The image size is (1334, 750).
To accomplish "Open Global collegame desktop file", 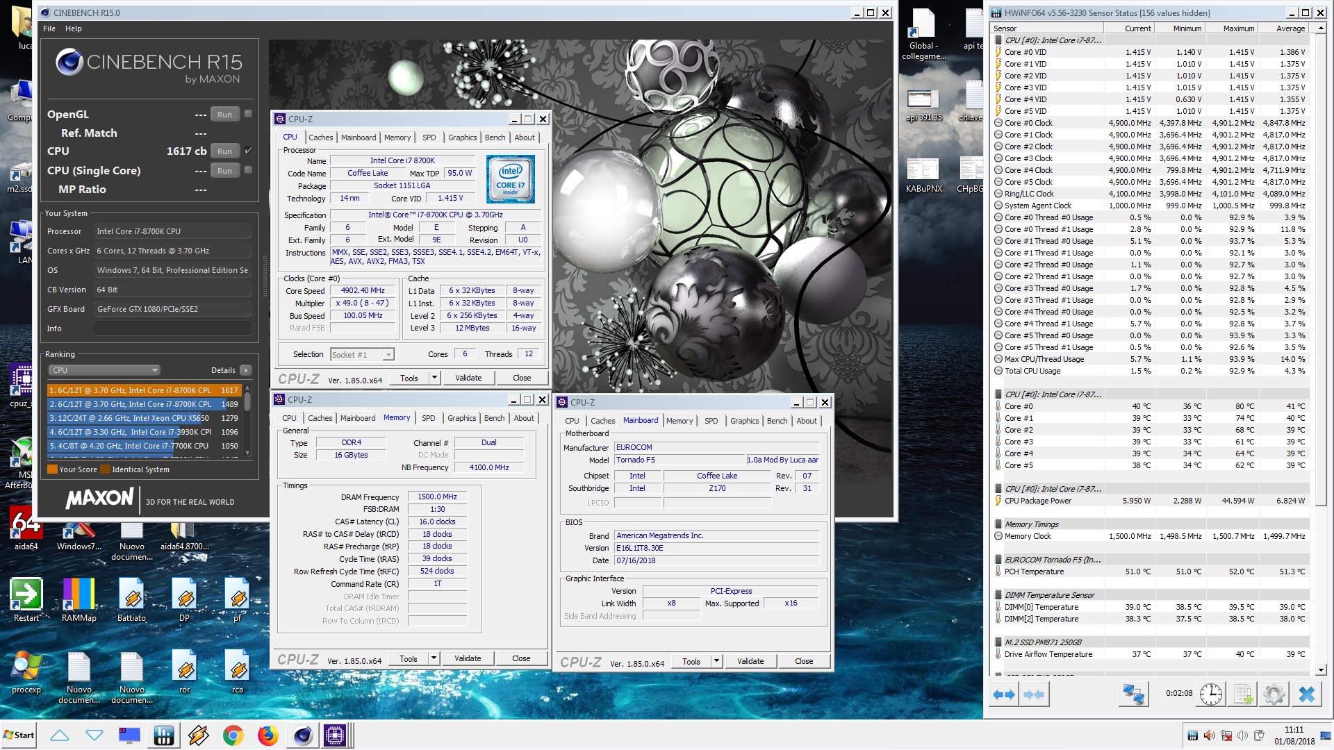I will [x=924, y=35].
